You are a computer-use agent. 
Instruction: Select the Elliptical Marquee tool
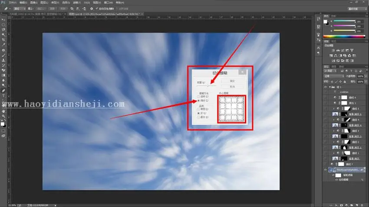tap(3, 25)
